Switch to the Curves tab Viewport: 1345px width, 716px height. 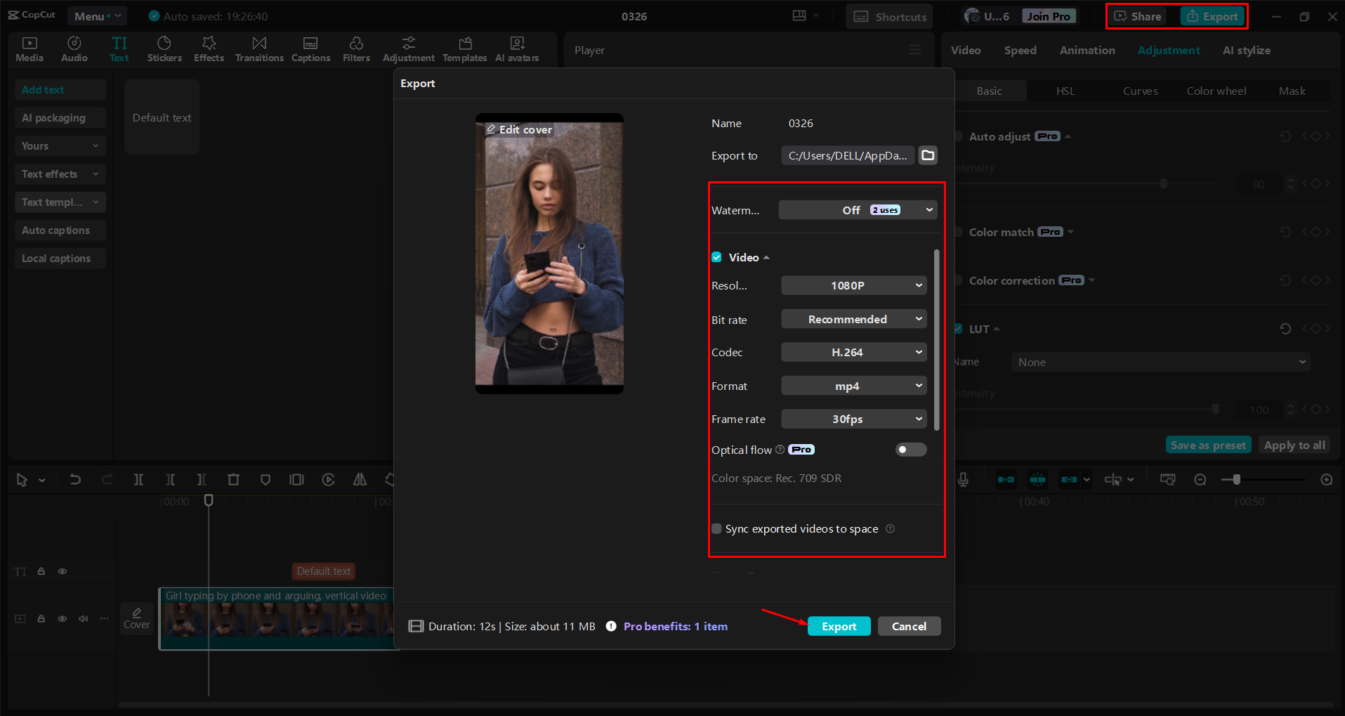pyautogui.click(x=1140, y=91)
